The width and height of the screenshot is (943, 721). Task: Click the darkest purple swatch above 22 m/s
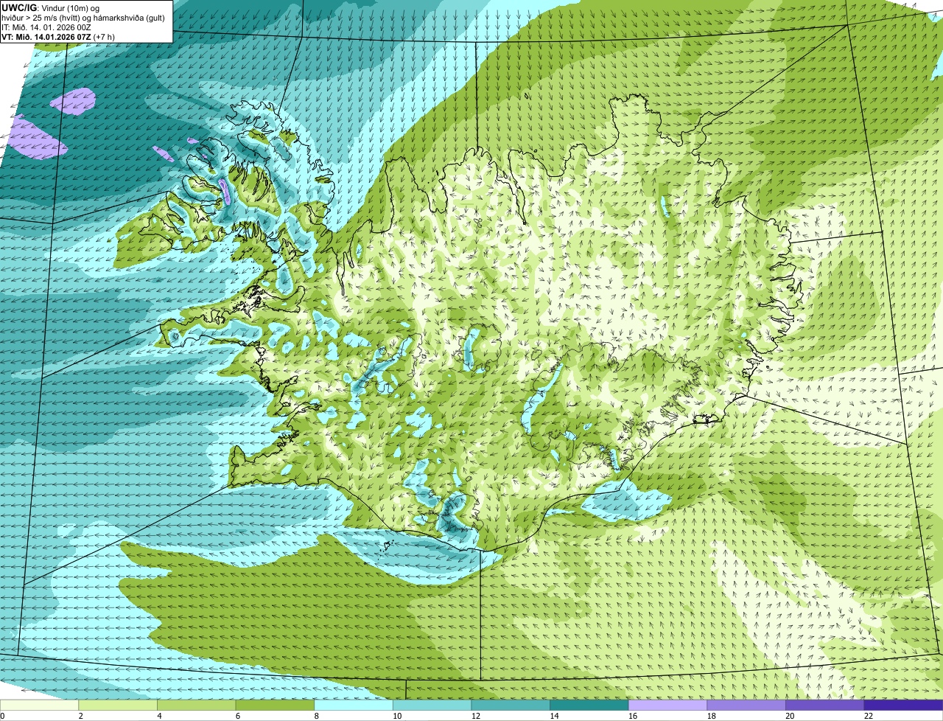903,706
